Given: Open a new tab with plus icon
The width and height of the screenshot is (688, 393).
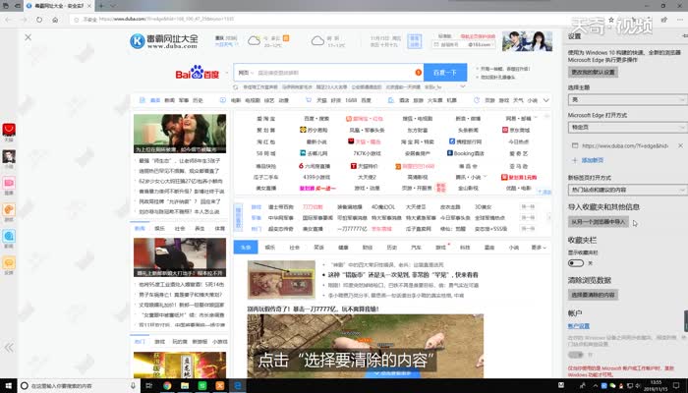Looking at the screenshot, I should point(101,6).
